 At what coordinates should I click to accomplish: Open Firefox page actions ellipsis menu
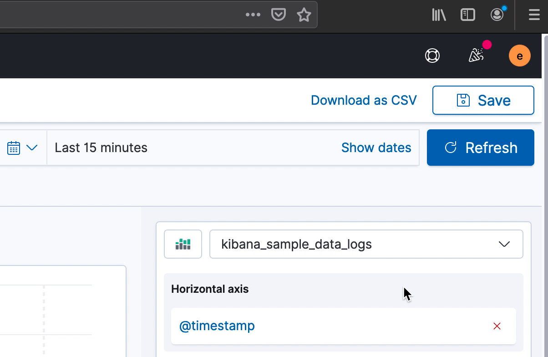coord(253,15)
